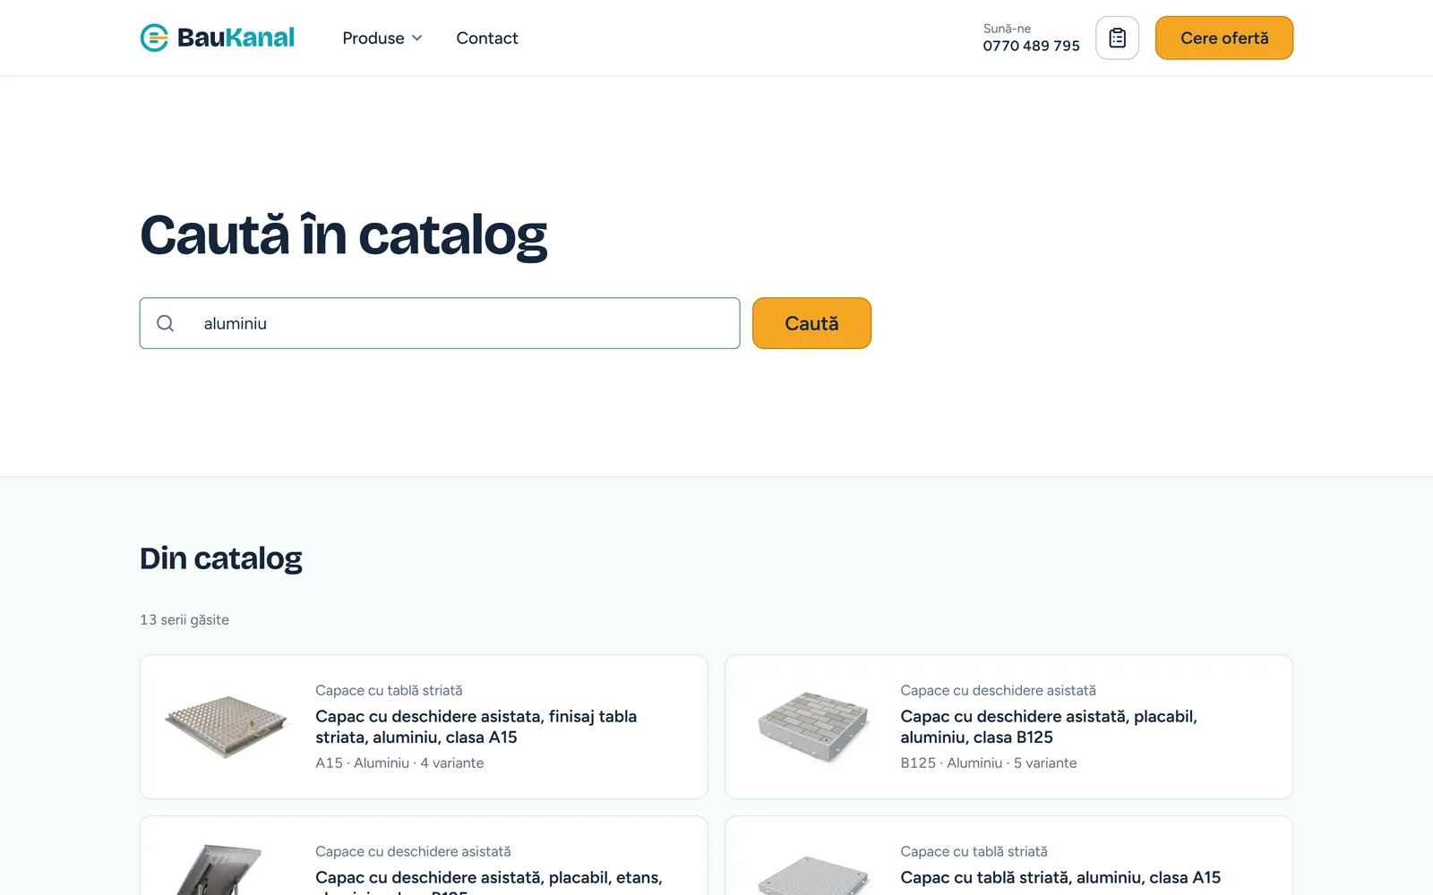The height and width of the screenshot is (895, 1433).
Task: Call phone number 0770 489 795
Action: click(1031, 46)
